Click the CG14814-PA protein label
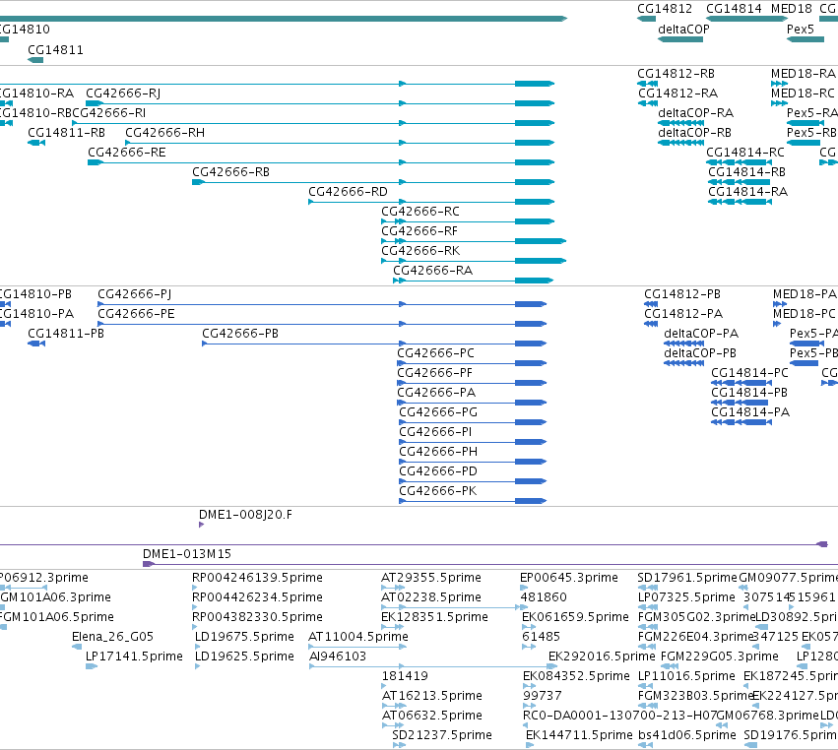Screen dimensions: 838x750 pyautogui.click(x=750, y=413)
